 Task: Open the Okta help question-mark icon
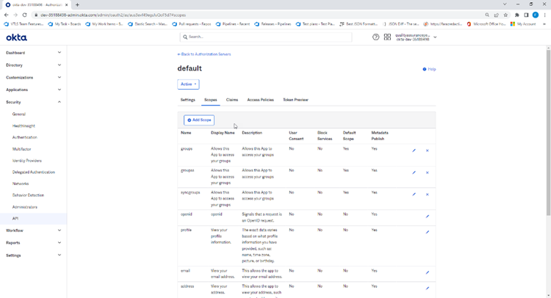(x=375, y=37)
